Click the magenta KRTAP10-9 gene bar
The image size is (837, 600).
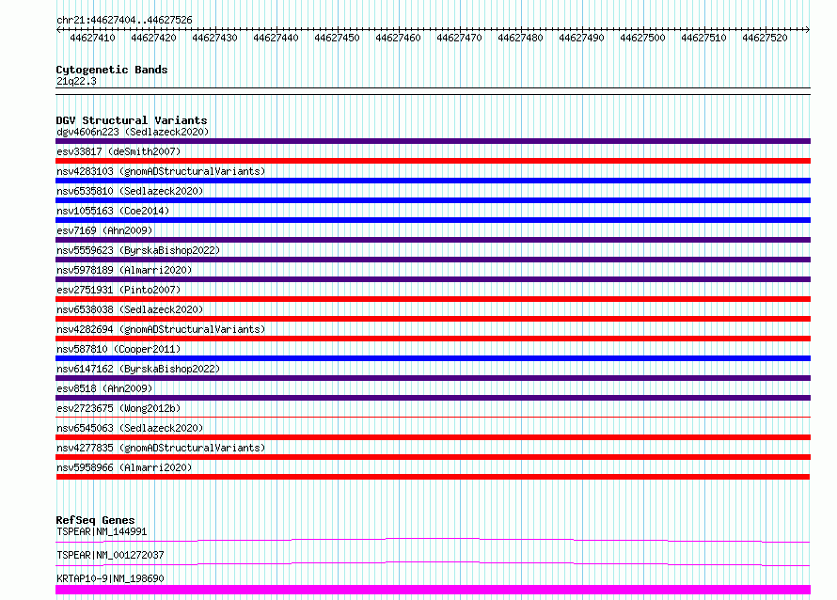[433, 590]
